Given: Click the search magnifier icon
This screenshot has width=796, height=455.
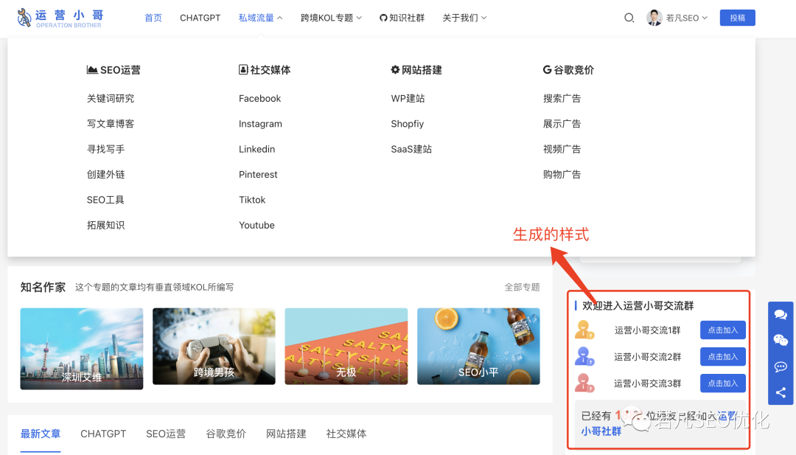Looking at the screenshot, I should pos(629,18).
